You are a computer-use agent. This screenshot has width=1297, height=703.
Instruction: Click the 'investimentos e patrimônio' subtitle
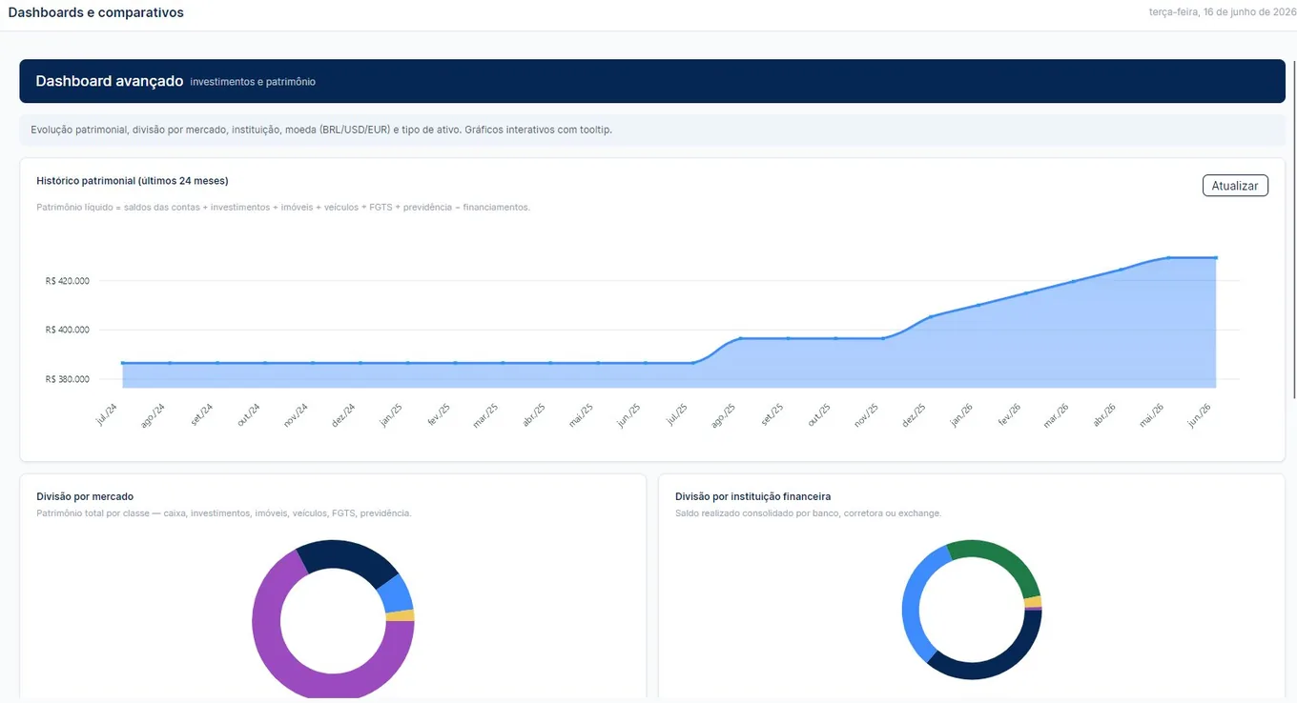[x=253, y=82]
